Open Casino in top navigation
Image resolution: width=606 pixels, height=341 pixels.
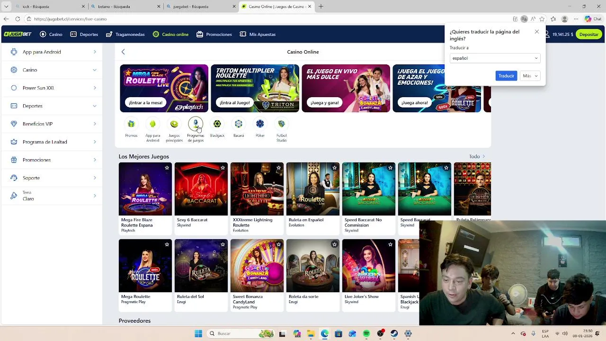tap(51, 34)
